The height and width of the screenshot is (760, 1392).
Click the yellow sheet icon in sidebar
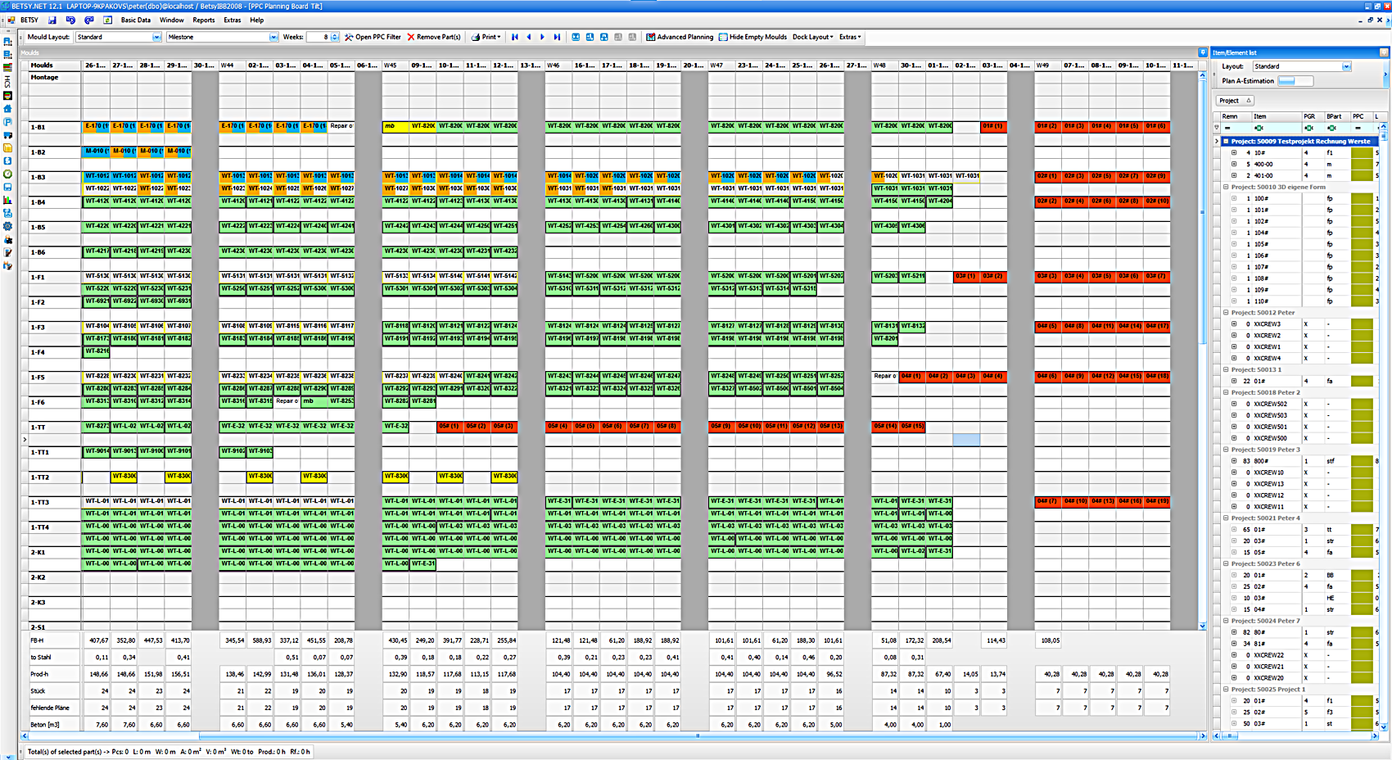coord(7,147)
